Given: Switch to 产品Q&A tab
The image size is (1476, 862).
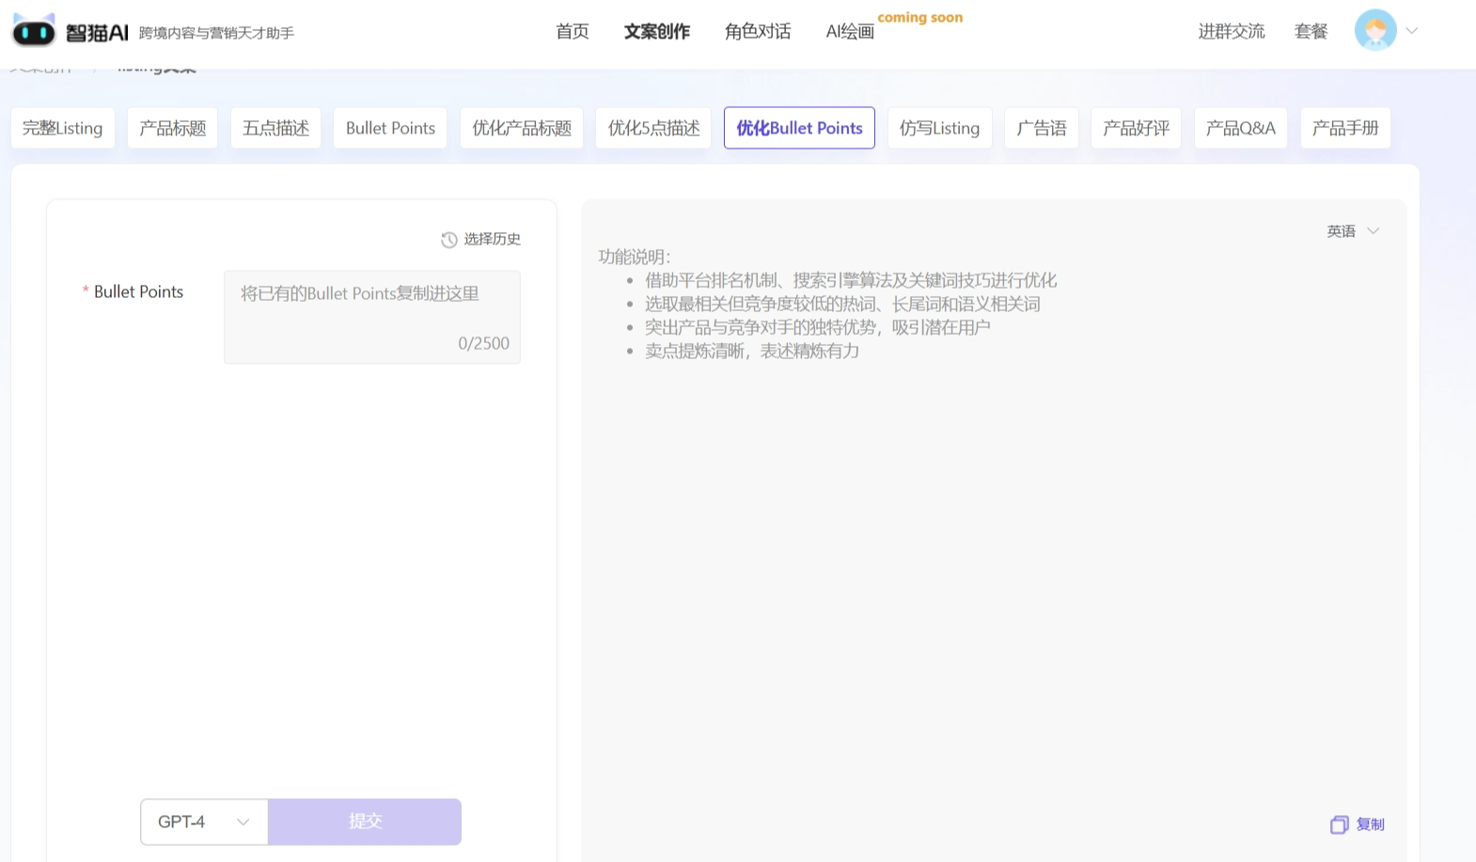Looking at the screenshot, I should [x=1241, y=128].
